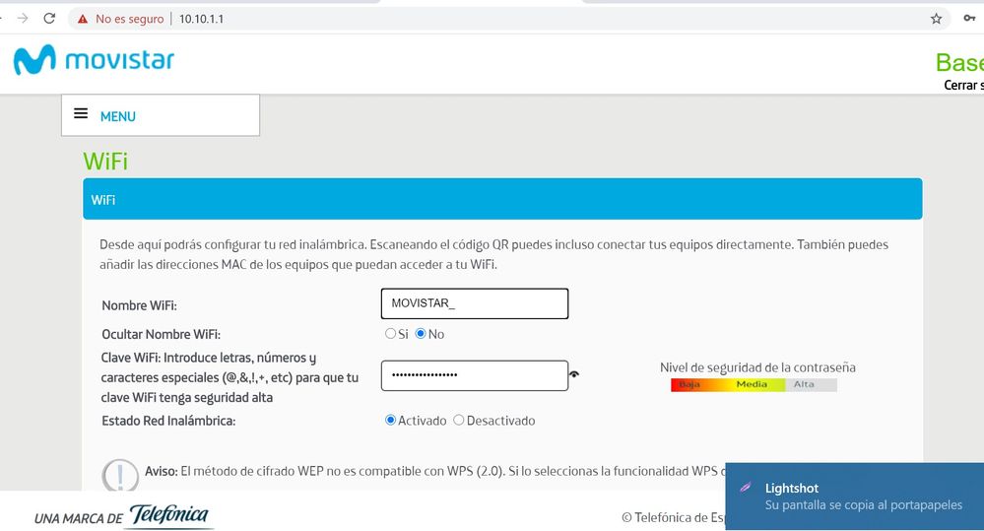
Task: Show the WiFi password with the eye icon
Action: click(x=574, y=375)
